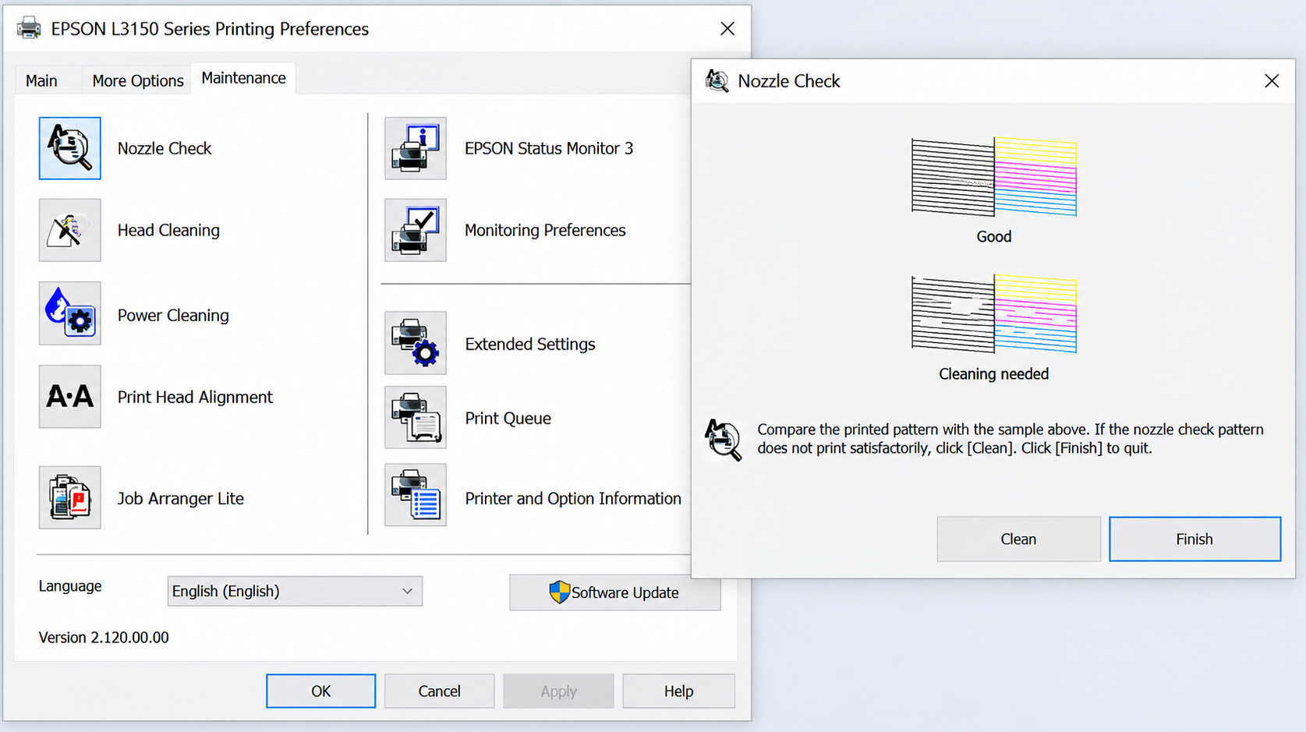Click the 'Good' caption under the sample

pyautogui.click(x=994, y=236)
